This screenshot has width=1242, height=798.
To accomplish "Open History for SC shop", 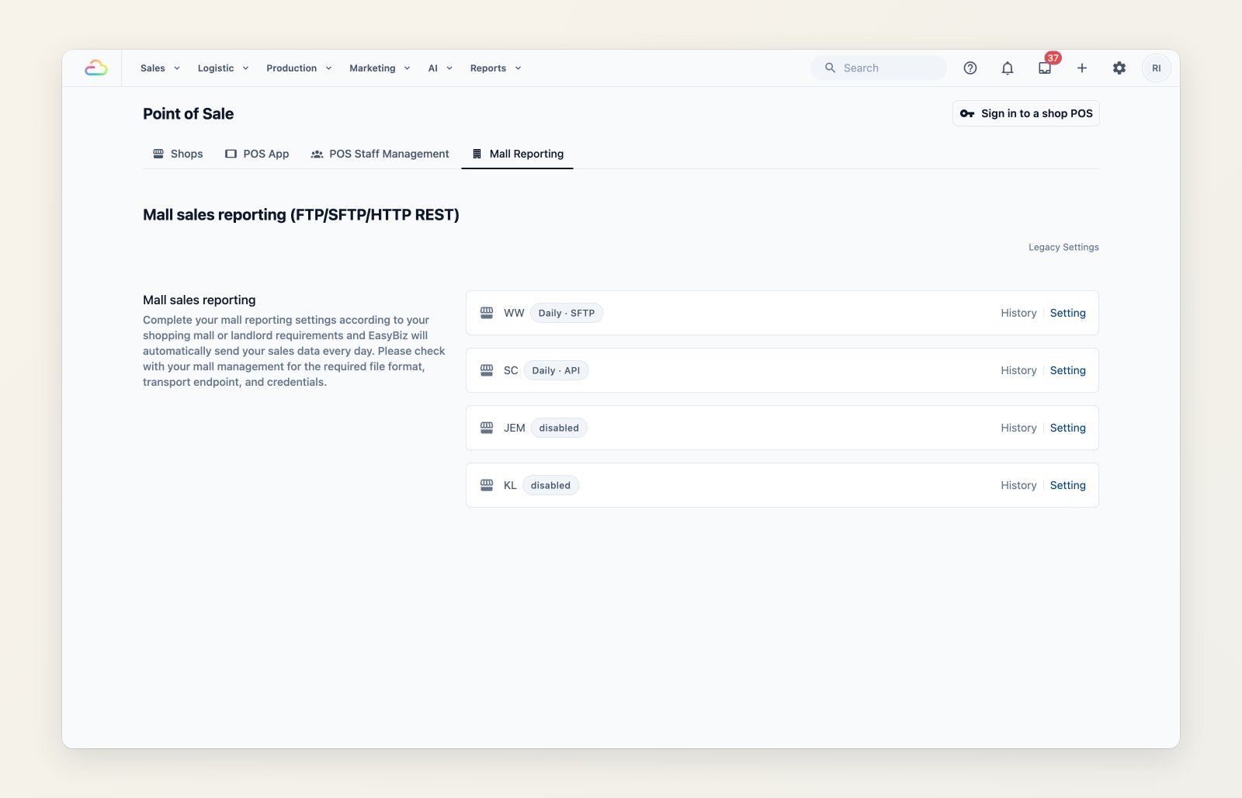I will (1018, 370).
